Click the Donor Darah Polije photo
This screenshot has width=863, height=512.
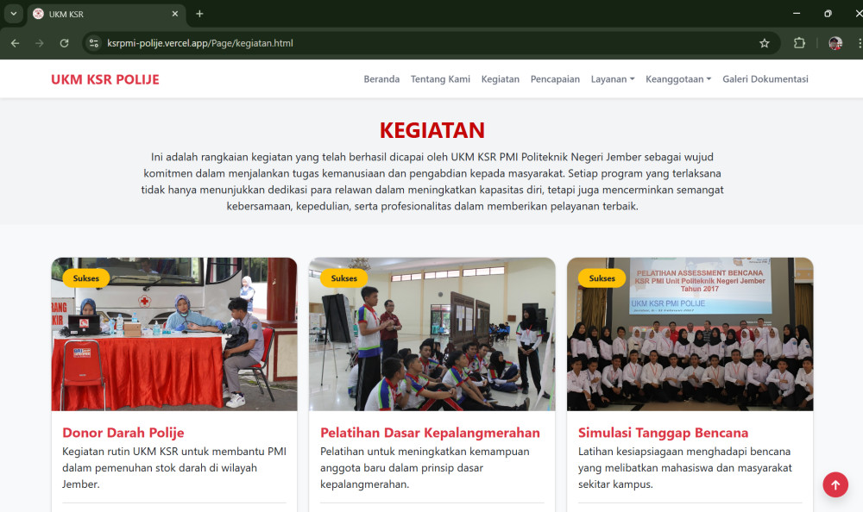click(173, 334)
